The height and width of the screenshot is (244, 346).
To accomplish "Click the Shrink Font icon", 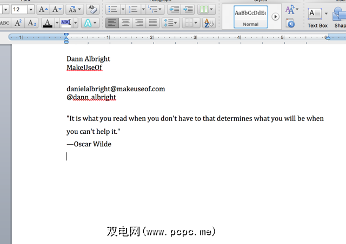I will [x=57, y=10].
